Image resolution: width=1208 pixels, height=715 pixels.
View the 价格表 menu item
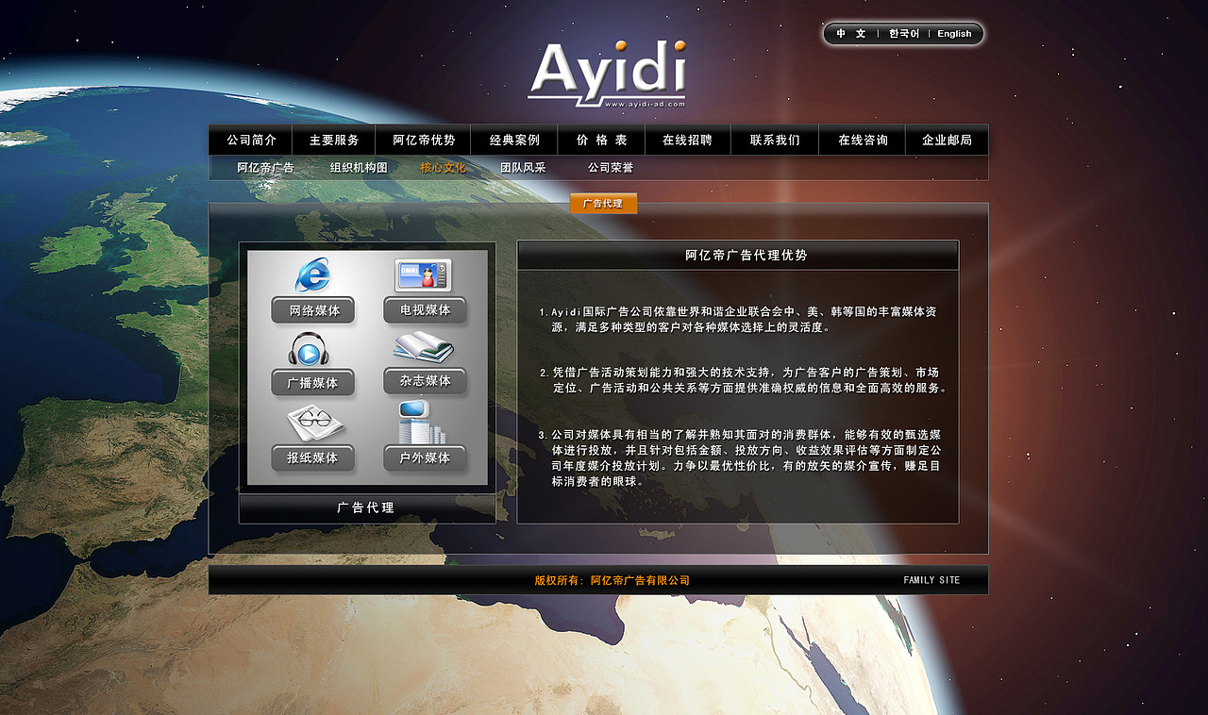coord(601,140)
